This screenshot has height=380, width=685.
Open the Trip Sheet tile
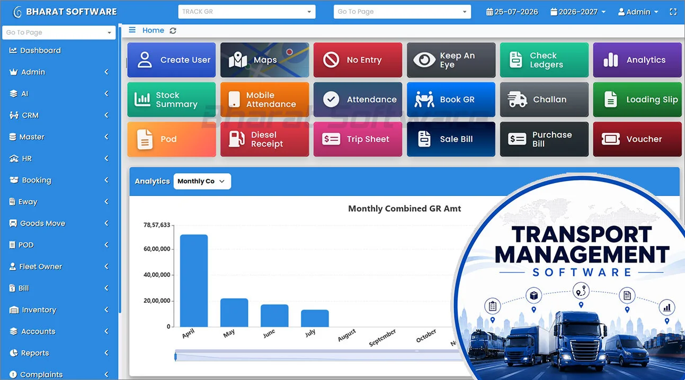(358, 139)
